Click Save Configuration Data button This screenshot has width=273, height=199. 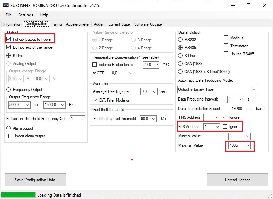(35, 180)
